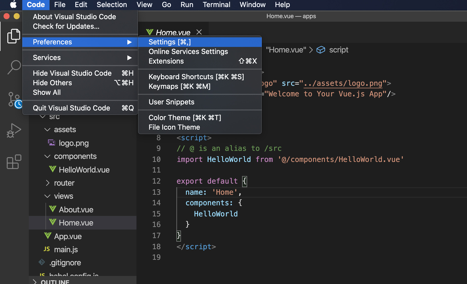Select File Icon Theme entry
The width and height of the screenshot is (467, 284).
(x=200, y=127)
